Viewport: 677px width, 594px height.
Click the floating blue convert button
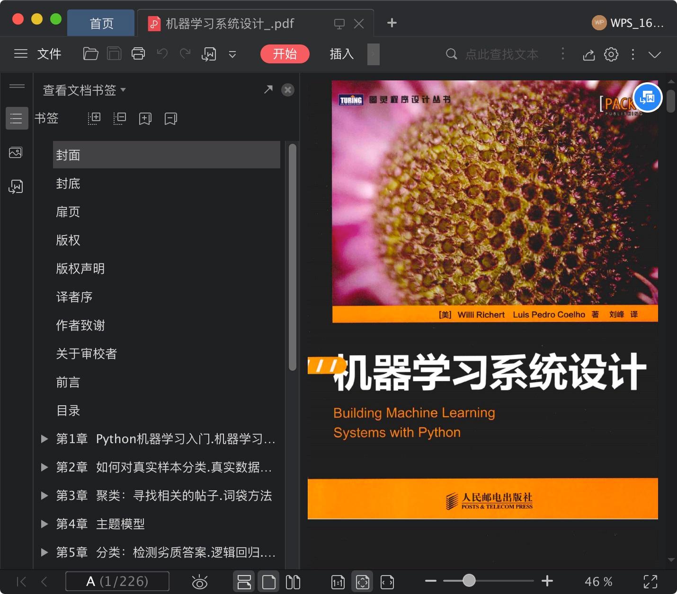pos(647,98)
